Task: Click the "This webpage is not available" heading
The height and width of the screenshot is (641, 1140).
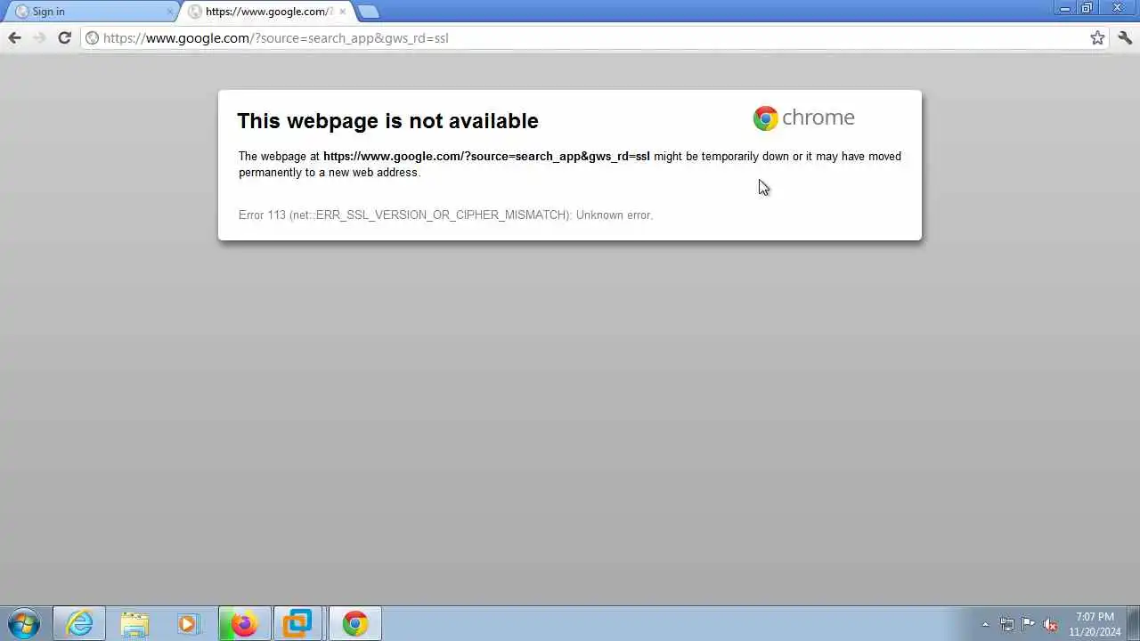Action: point(387,120)
